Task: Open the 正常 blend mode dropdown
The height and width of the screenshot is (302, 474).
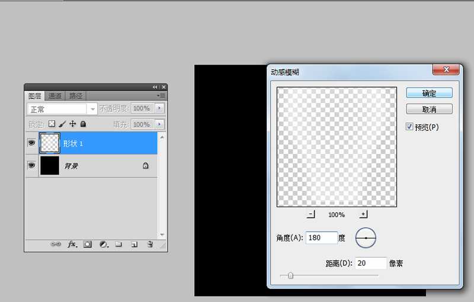Action: pyautogui.click(x=63, y=109)
